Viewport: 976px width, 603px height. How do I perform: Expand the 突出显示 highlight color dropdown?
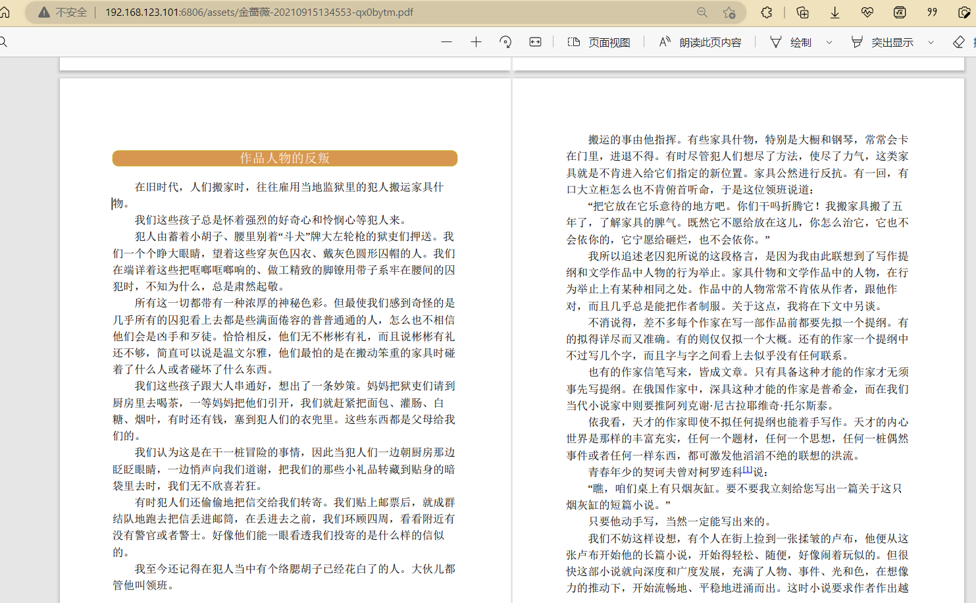point(931,42)
